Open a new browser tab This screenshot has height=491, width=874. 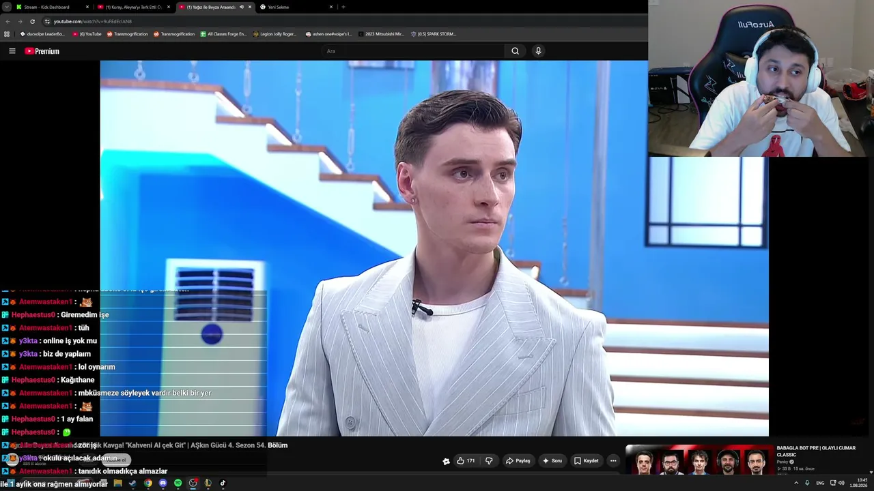pyautogui.click(x=343, y=7)
